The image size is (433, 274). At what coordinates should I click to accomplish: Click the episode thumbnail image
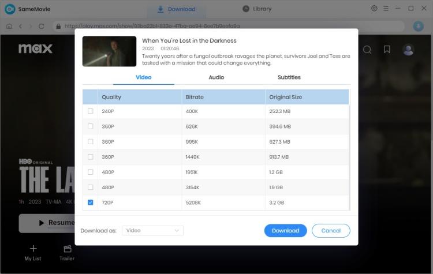click(109, 51)
